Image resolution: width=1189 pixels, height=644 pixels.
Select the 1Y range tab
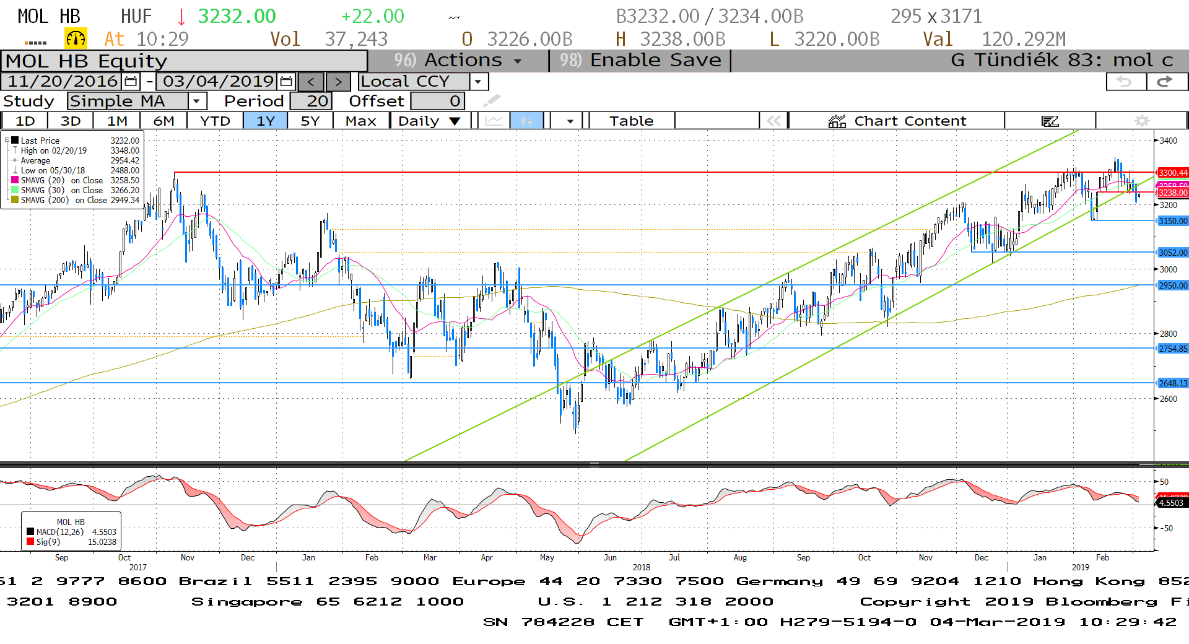click(x=265, y=121)
